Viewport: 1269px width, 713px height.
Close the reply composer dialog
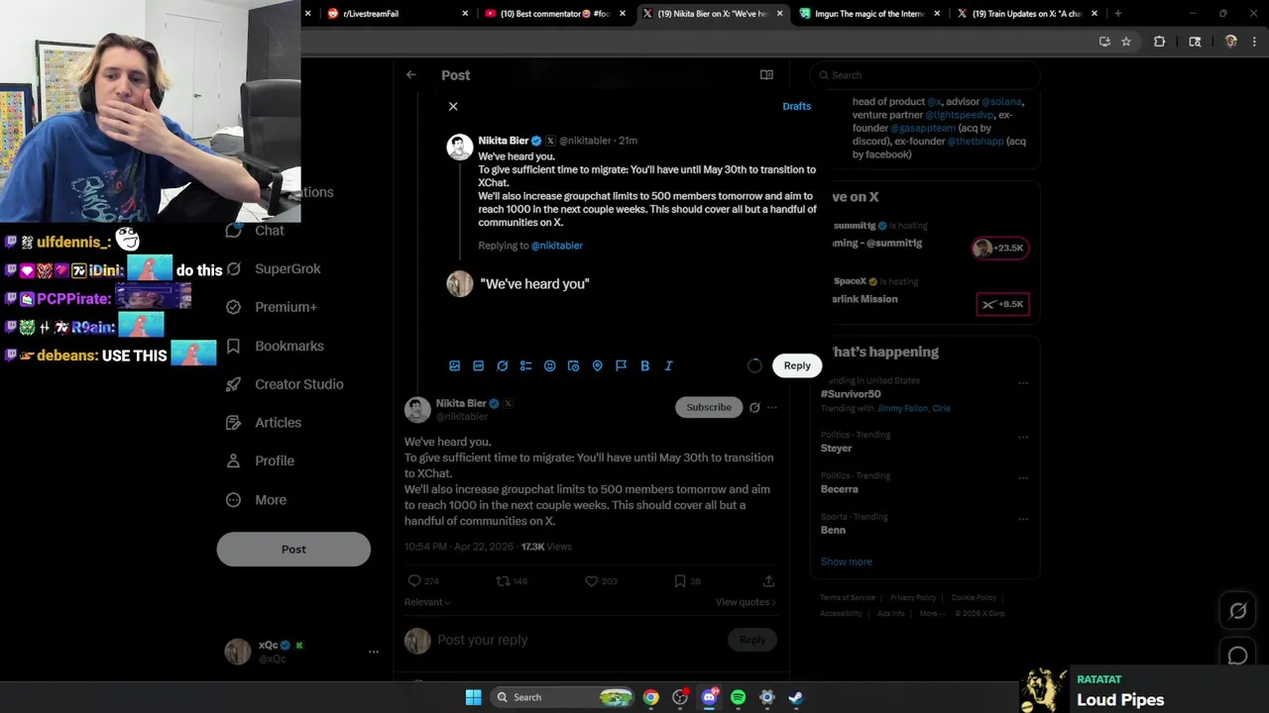[x=453, y=106]
